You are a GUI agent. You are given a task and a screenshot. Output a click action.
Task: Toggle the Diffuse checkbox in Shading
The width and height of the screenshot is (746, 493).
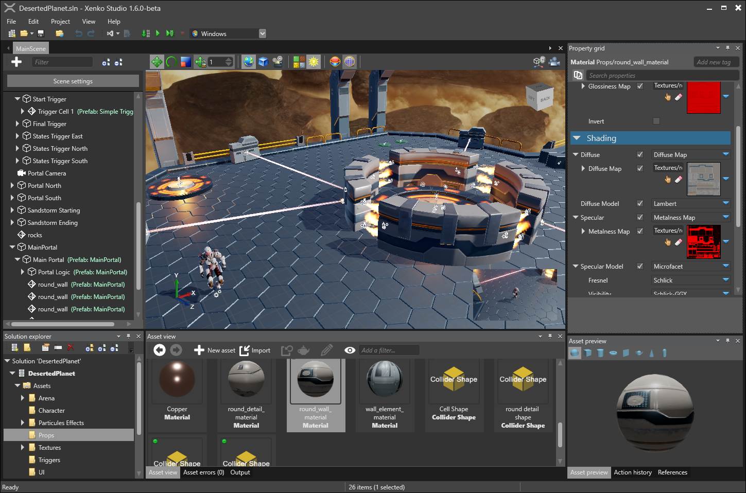click(x=640, y=154)
